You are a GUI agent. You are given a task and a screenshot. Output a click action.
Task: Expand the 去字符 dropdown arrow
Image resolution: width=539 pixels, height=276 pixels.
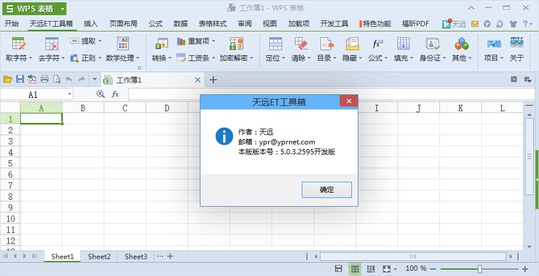(63, 58)
